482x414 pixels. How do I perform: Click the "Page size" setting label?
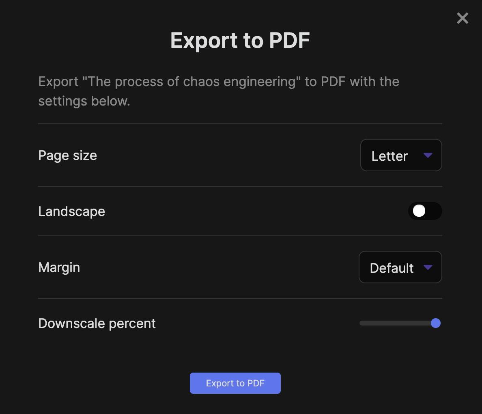pos(67,155)
